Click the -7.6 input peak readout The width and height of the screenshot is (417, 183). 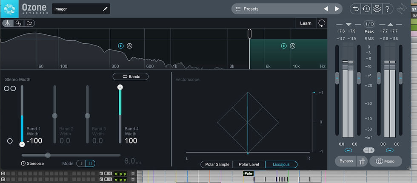pos(341,31)
